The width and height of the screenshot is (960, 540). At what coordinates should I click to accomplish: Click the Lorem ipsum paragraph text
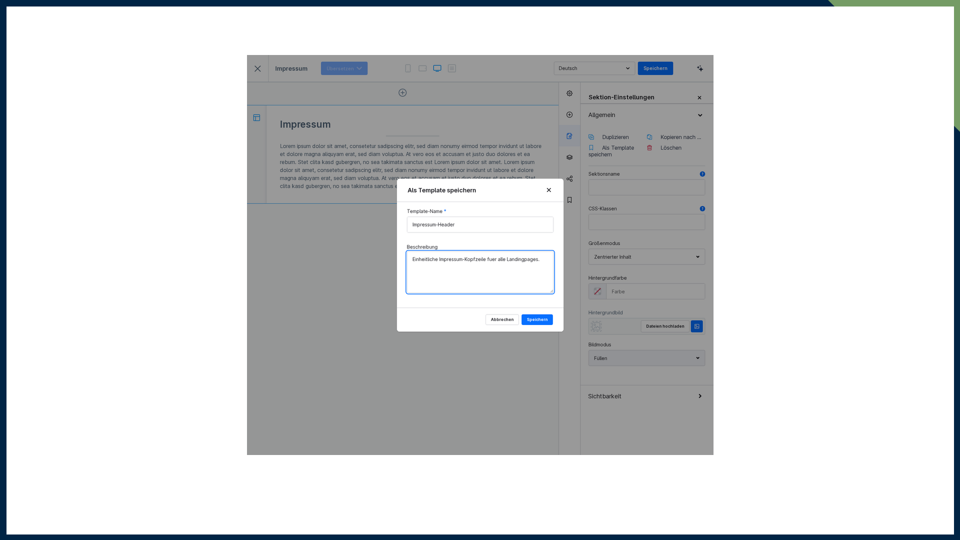[410, 166]
